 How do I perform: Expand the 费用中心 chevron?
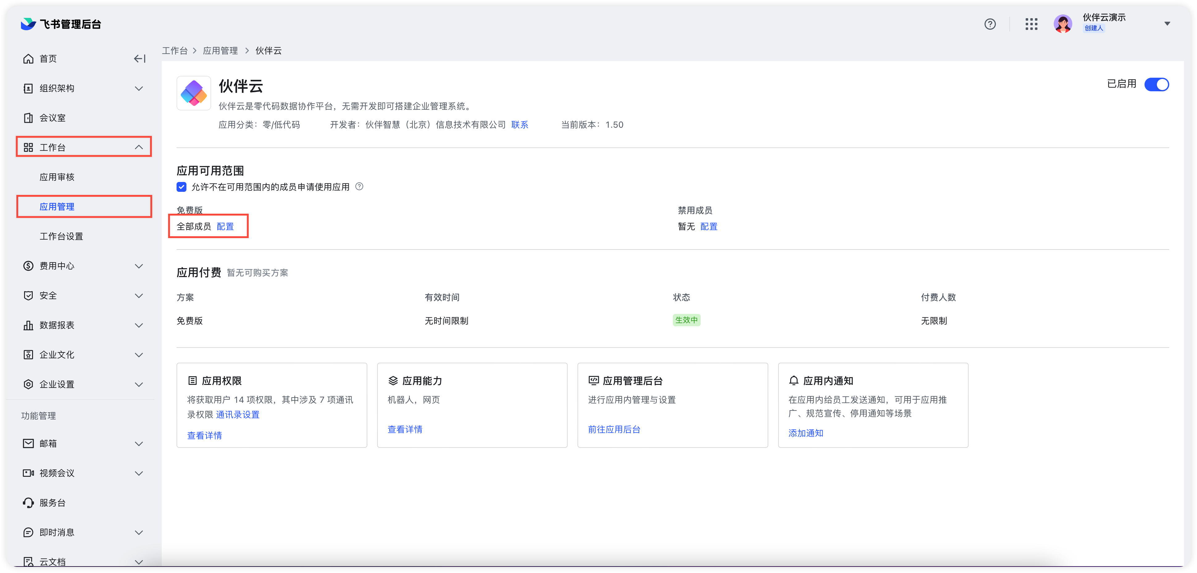point(139,266)
